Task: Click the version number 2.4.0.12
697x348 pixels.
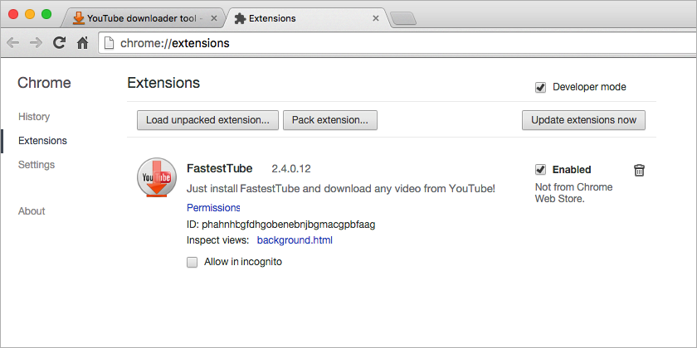Action: tap(291, 169)
